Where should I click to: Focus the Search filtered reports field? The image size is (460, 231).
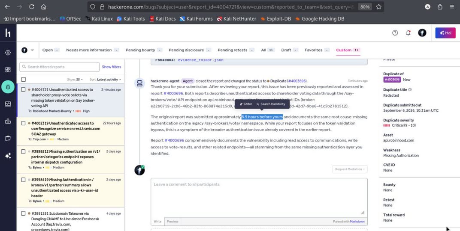point(60,67)
